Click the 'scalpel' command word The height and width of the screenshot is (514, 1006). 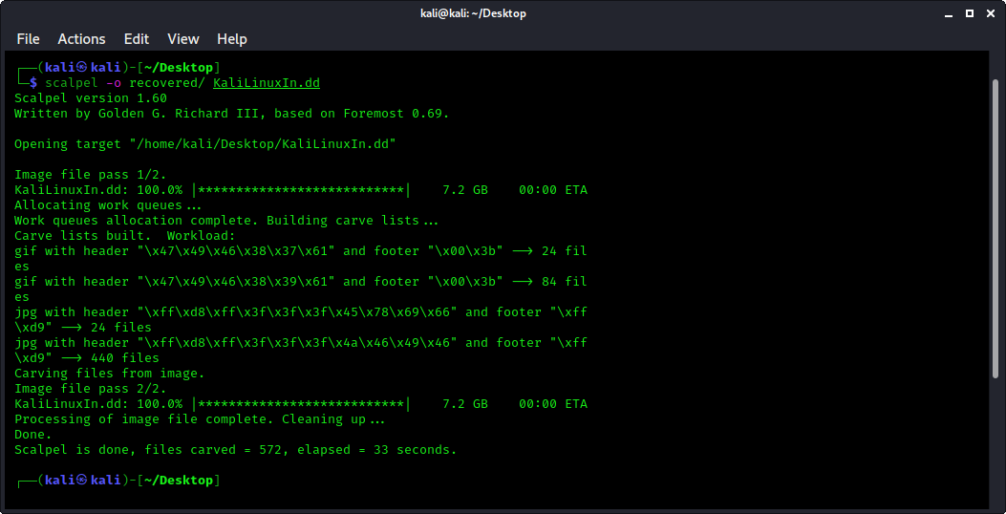pos(72,83)
